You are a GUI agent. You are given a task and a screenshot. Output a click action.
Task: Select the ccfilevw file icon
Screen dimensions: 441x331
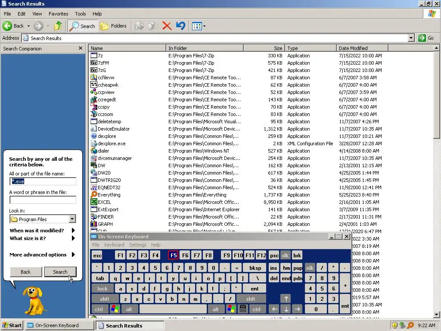(93, 78)
